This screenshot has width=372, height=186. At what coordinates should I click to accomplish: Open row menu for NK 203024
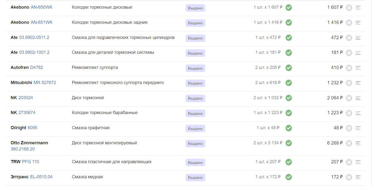[358, 98]
